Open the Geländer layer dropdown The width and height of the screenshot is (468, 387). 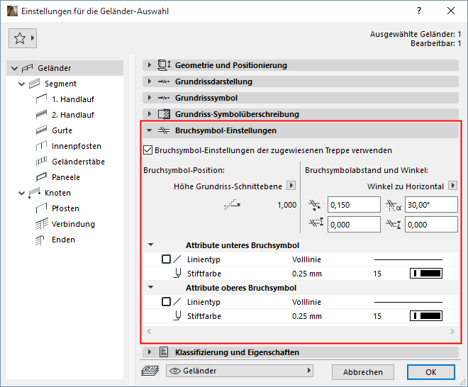point(240,371)
